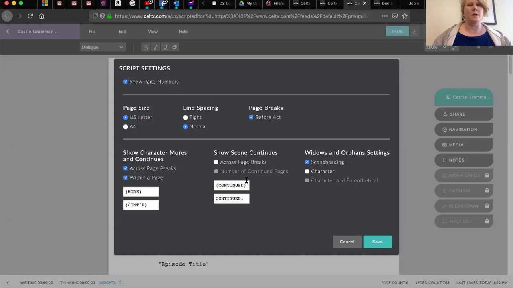Viewport: 513px width, 288px height.
Task: Click the insert link icon in the toolbar
Action: point(174,47)
